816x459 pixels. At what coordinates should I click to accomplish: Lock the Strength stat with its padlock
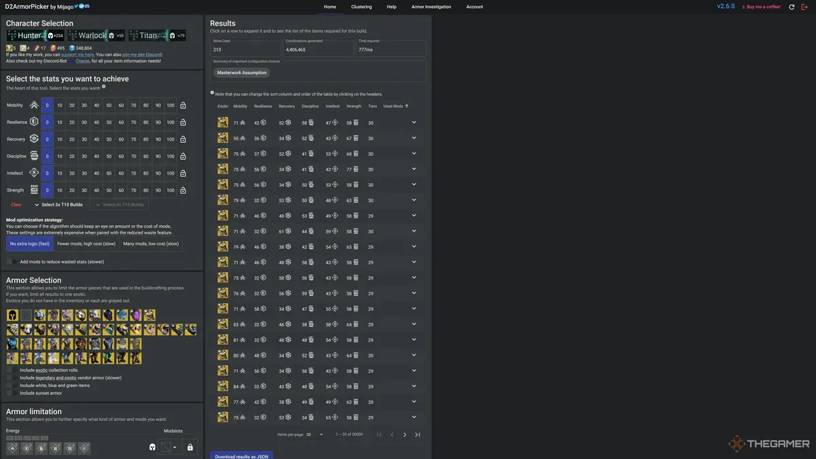[x=183, y=190]
